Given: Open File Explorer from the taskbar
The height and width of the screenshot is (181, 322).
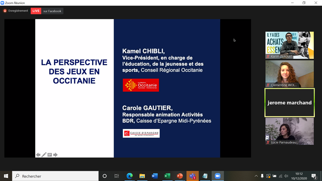Looking at the screenshot, I should tap(142, 176).
